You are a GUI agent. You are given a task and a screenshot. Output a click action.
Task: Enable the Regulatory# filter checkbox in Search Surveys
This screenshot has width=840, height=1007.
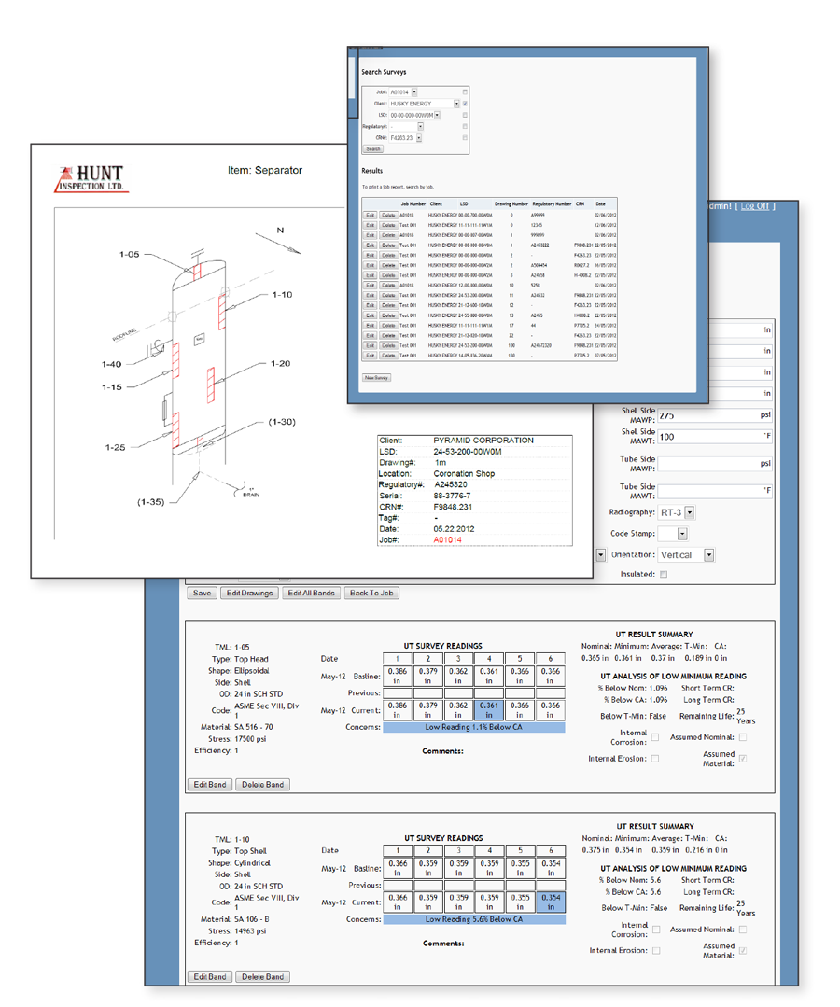click(x=465, y=127)
